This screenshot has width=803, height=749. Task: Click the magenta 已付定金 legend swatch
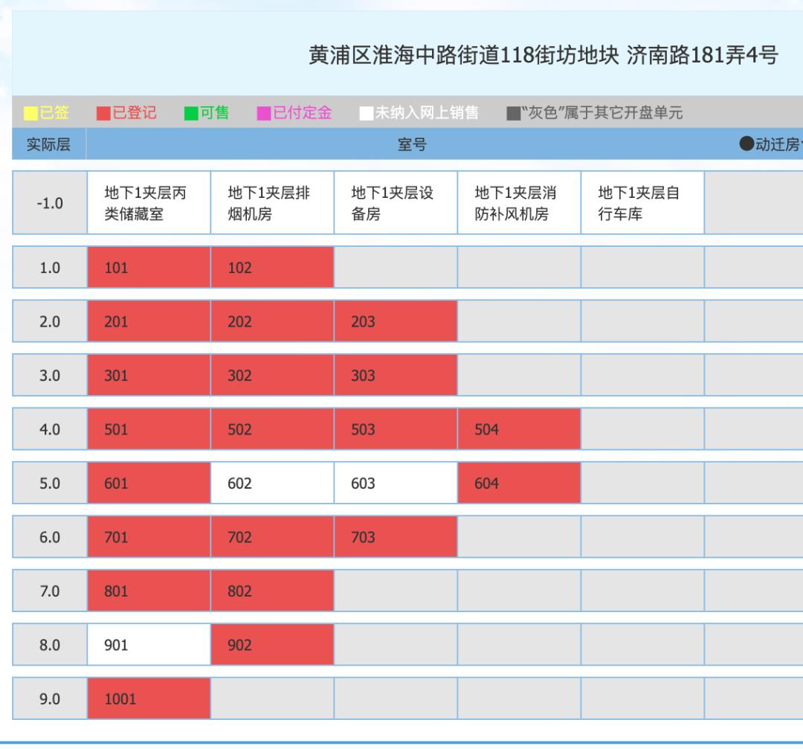[x=264, y=114]
